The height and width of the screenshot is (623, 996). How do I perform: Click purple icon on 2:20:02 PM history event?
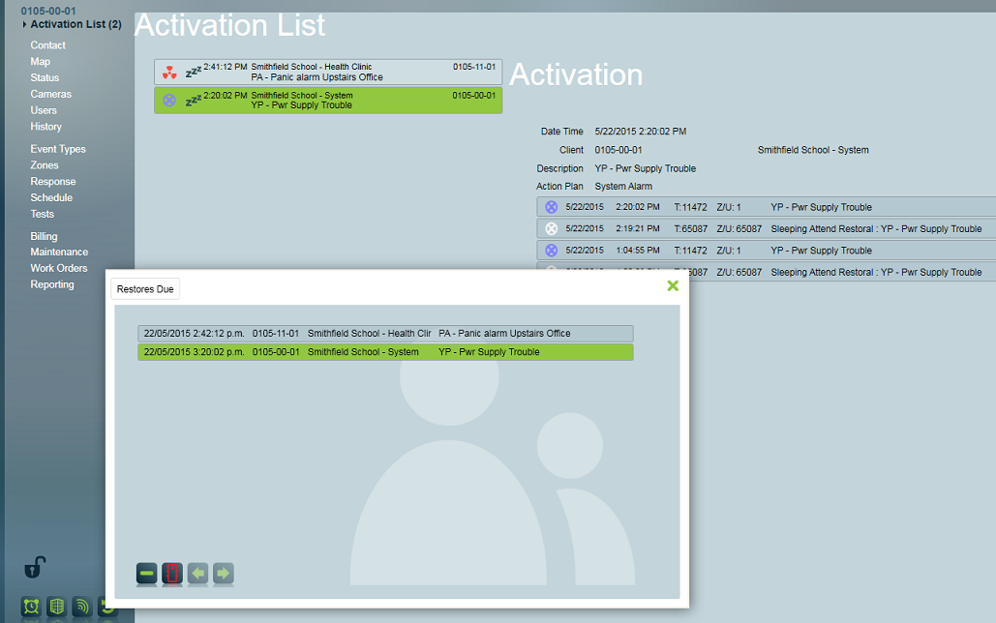tap(552, 207)
